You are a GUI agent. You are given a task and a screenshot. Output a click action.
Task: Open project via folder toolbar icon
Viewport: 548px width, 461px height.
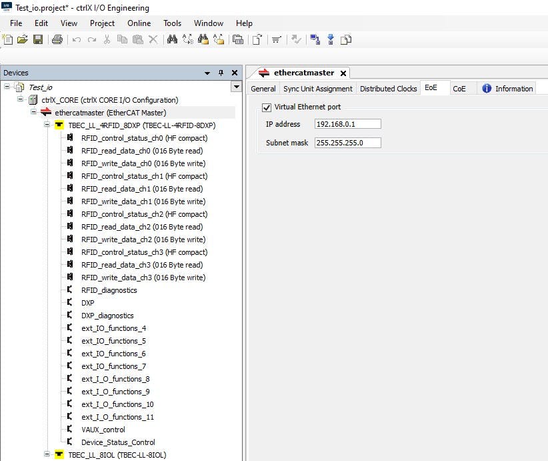click(23, 39)
